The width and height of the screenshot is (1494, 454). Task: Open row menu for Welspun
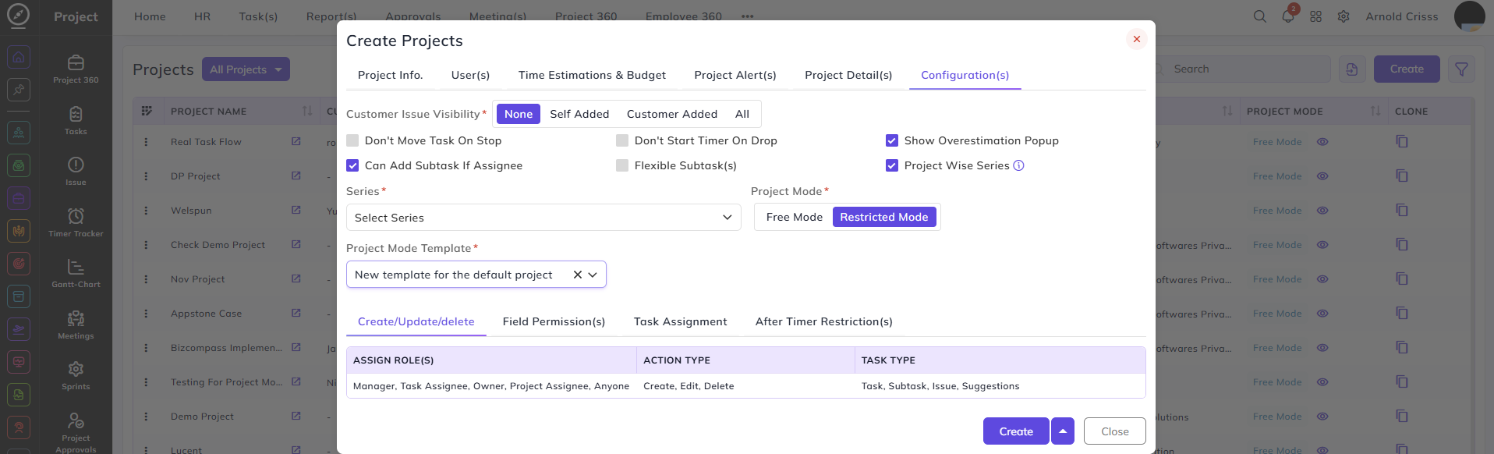(x=146, y=211)
